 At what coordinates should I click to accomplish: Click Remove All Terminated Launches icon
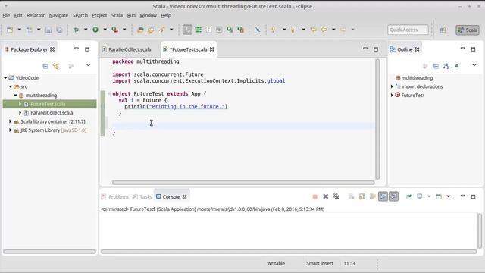point(336,196)
